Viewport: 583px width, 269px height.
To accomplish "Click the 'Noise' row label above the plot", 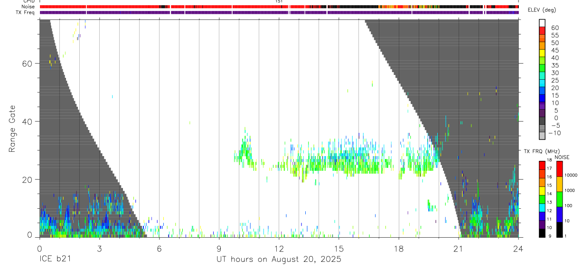I will click(x=28, y=7).
